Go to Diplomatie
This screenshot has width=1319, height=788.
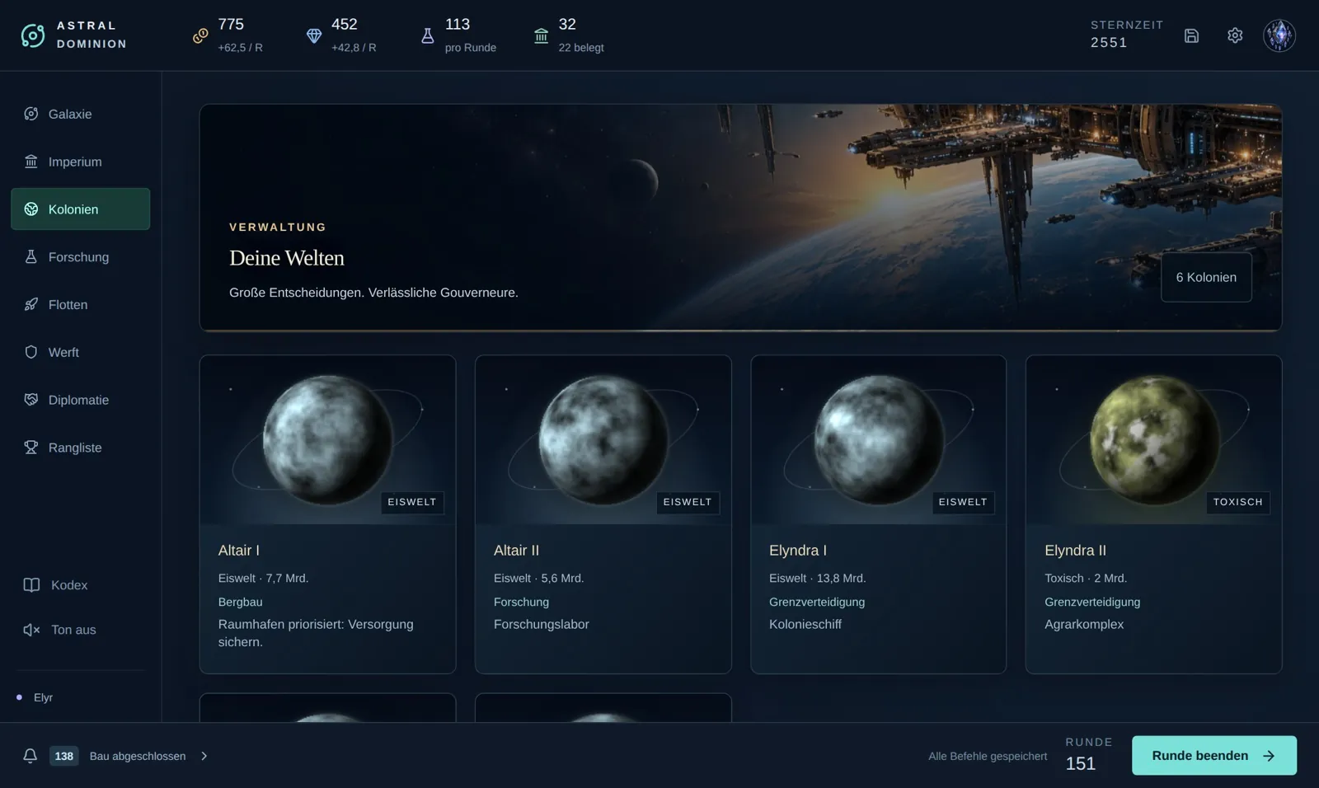pyautogui.click(x=81, y=400)
